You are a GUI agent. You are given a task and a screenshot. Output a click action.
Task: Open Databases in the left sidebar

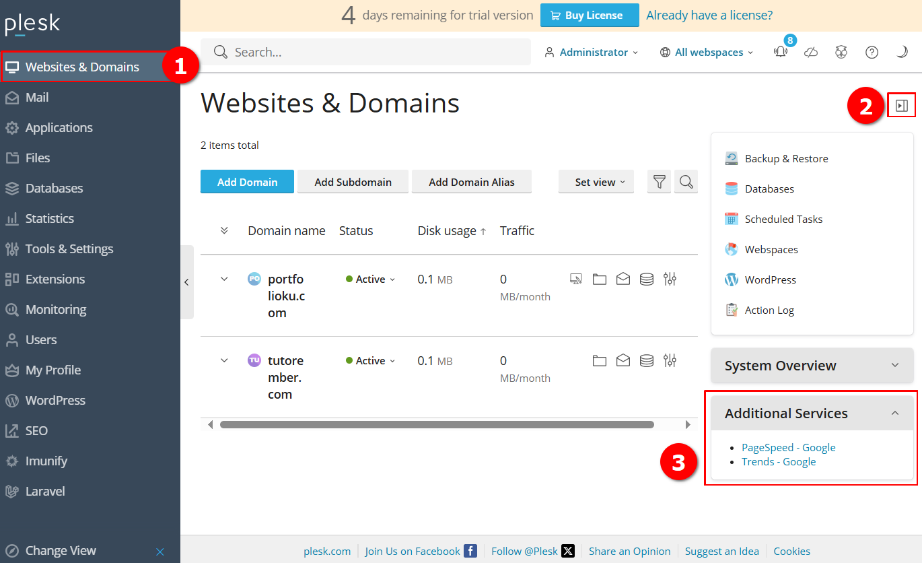pyautogui.click(x=90, y=188)
